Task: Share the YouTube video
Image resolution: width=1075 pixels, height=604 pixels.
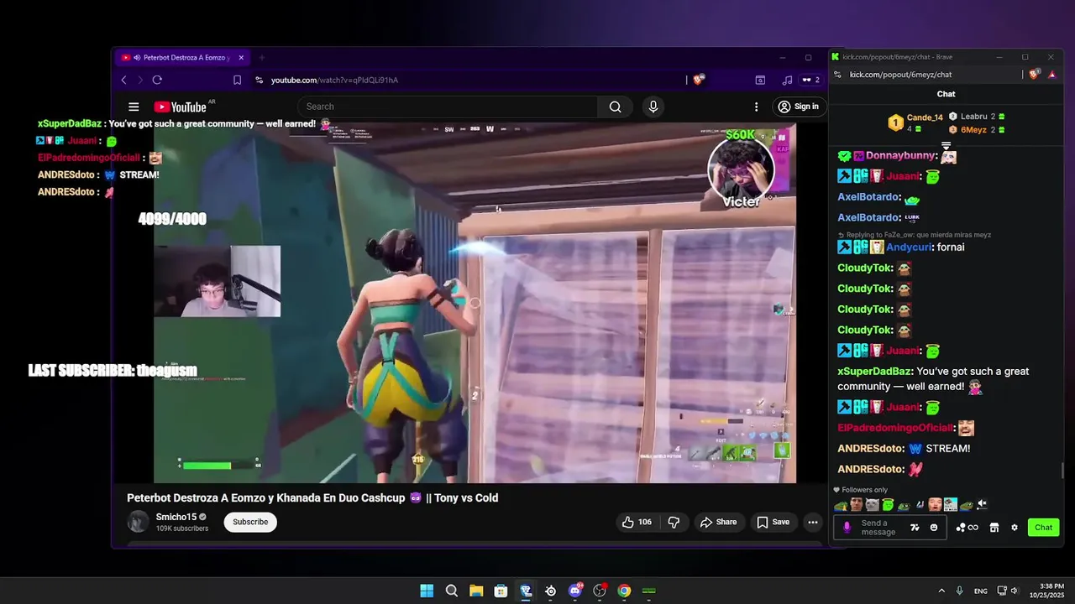Action: pos(719,522)
